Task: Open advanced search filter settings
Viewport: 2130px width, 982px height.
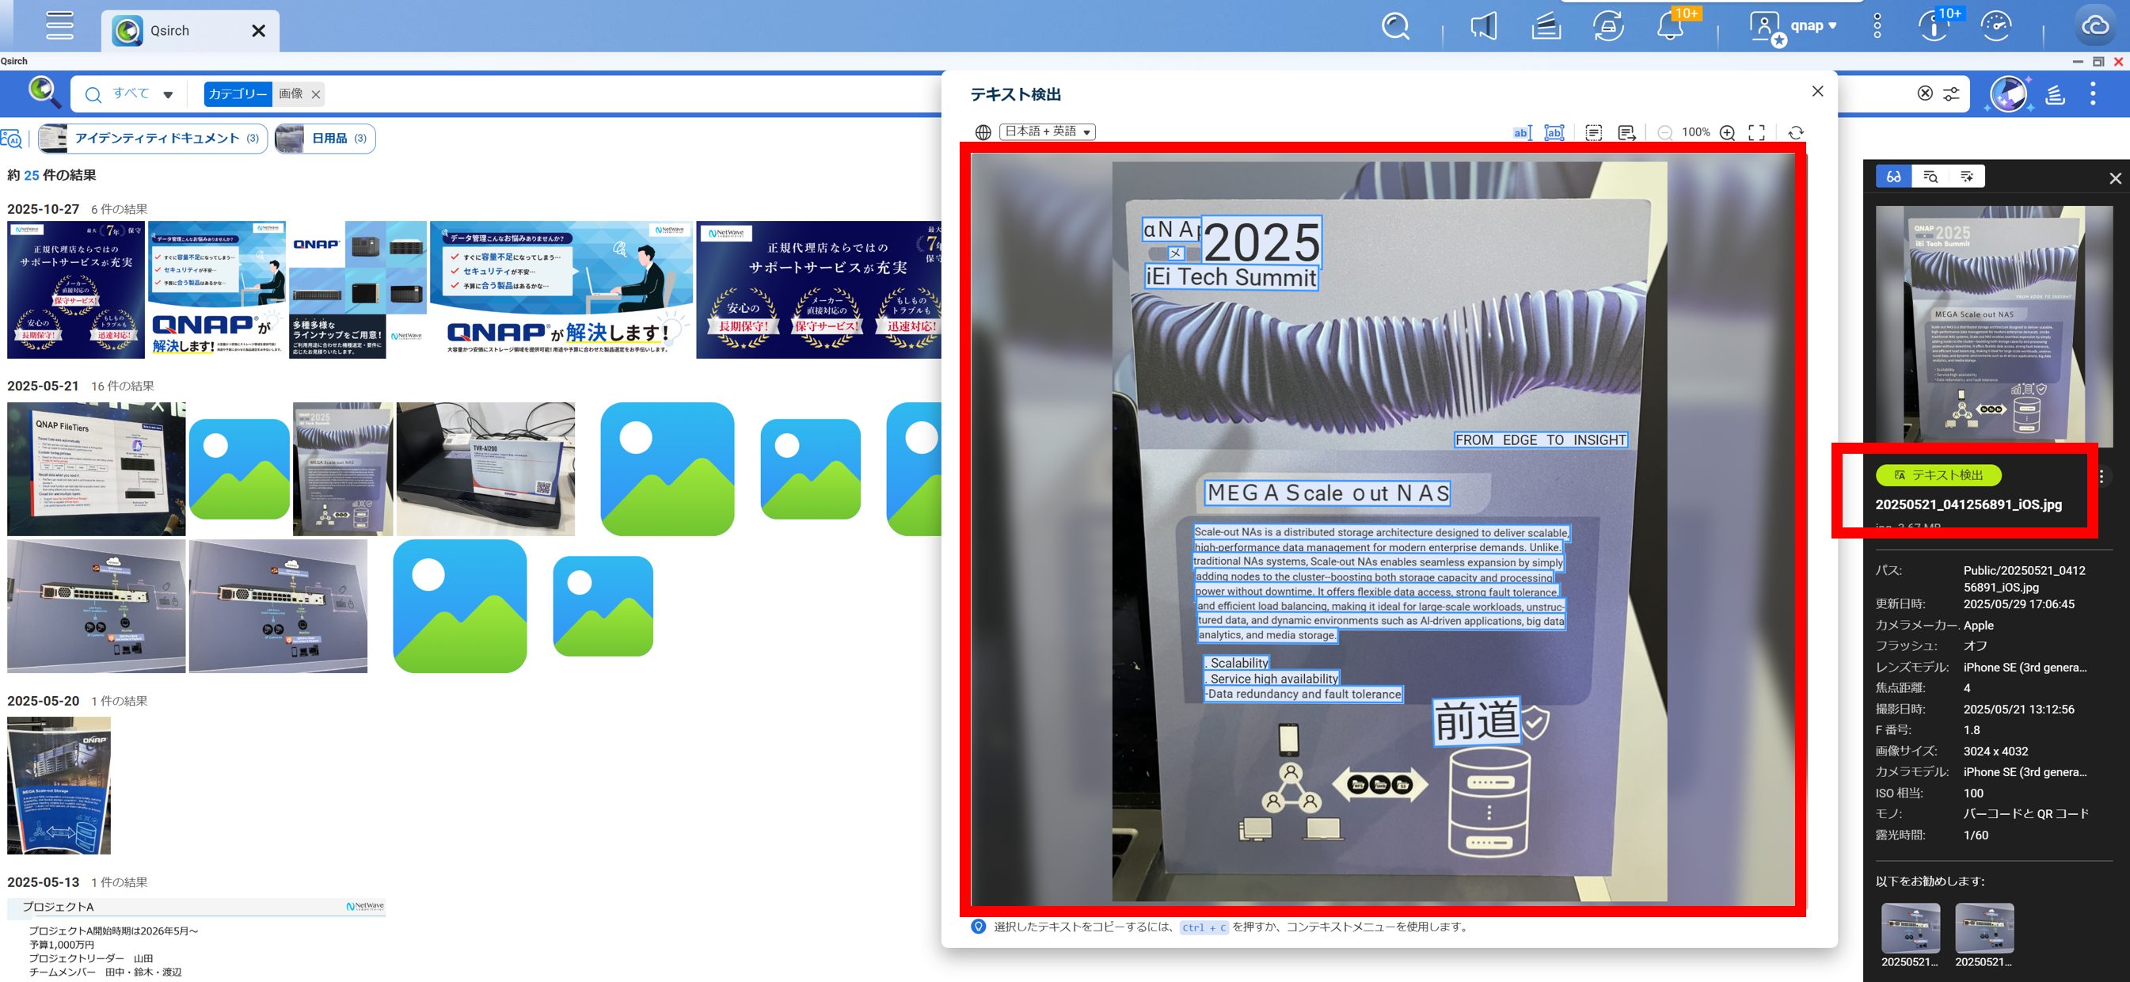Action: pyautogui.click(x=1950, y=93)
